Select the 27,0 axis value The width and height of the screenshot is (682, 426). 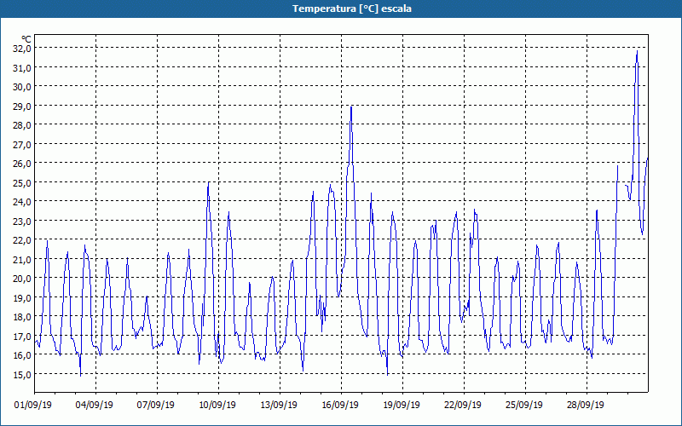pos(22,144)
